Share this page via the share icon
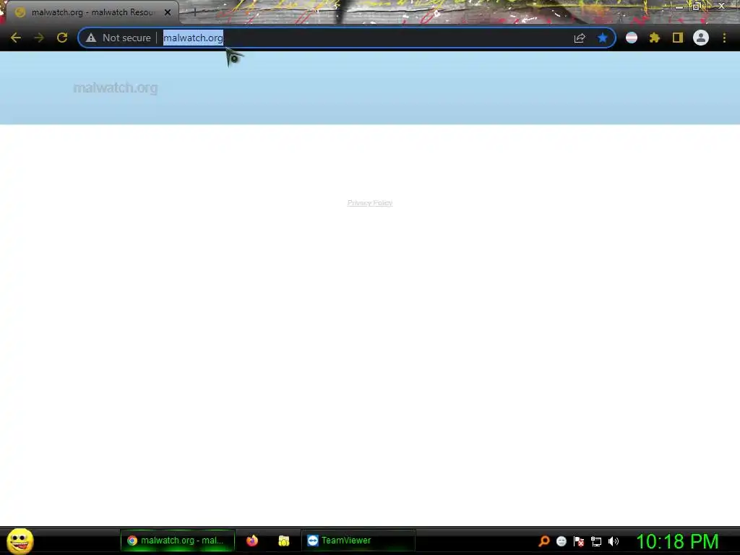Image resolution: width=740 pixels, height=555 pixels. coord(580,38)
